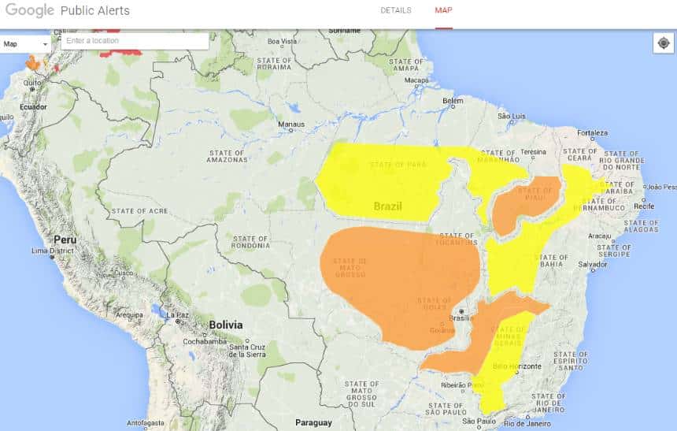Click the Macapá city label
The height and width of the screenshot is (431, 677).
click(x=416, y=80)
